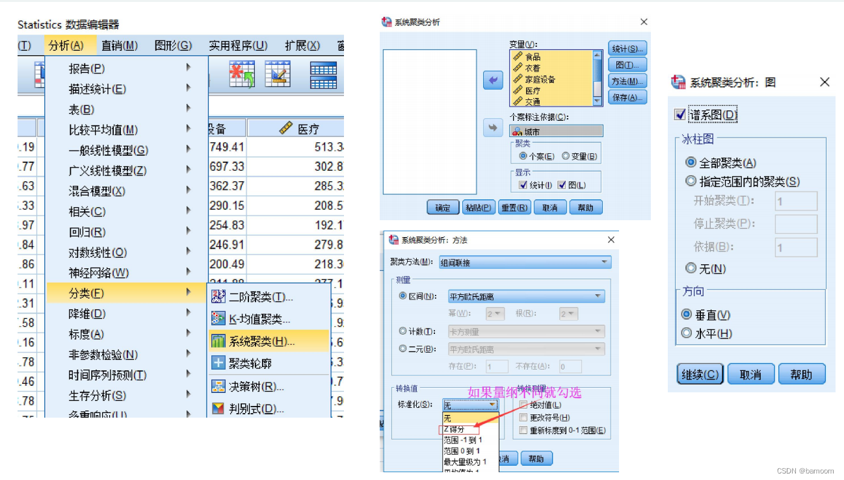Choose 垂直(V) orientation
Viewport: 844px width, 480px height.
coord(686,314)
